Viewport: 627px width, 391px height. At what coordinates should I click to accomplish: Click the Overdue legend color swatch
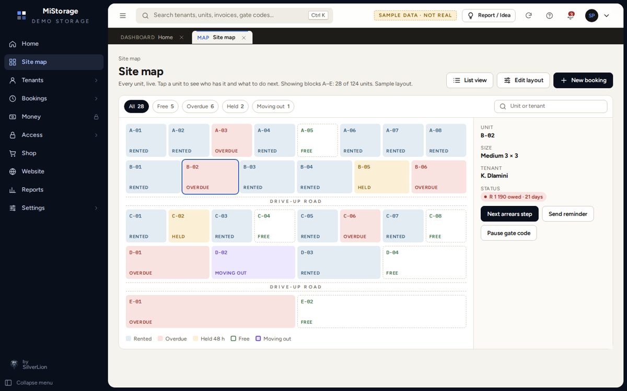coord(160,339)
